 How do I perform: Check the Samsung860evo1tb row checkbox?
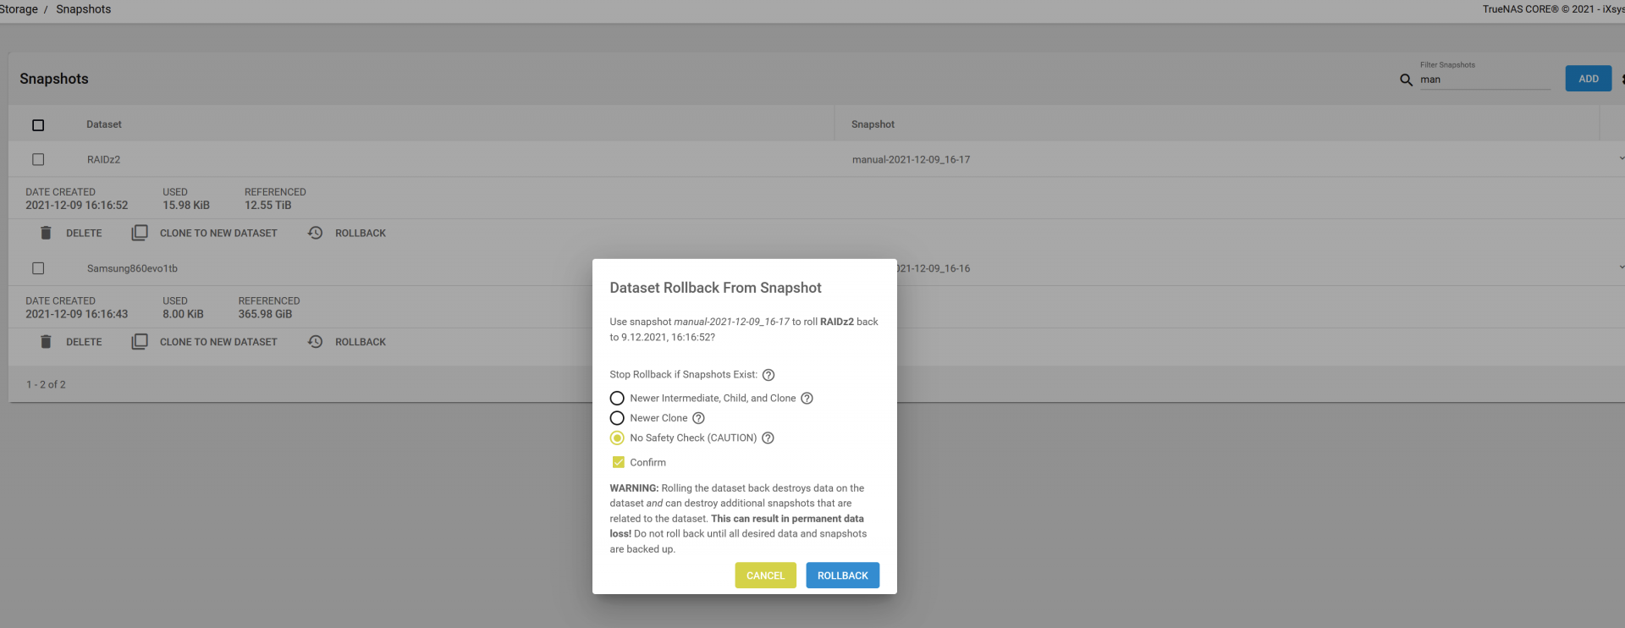38,268
